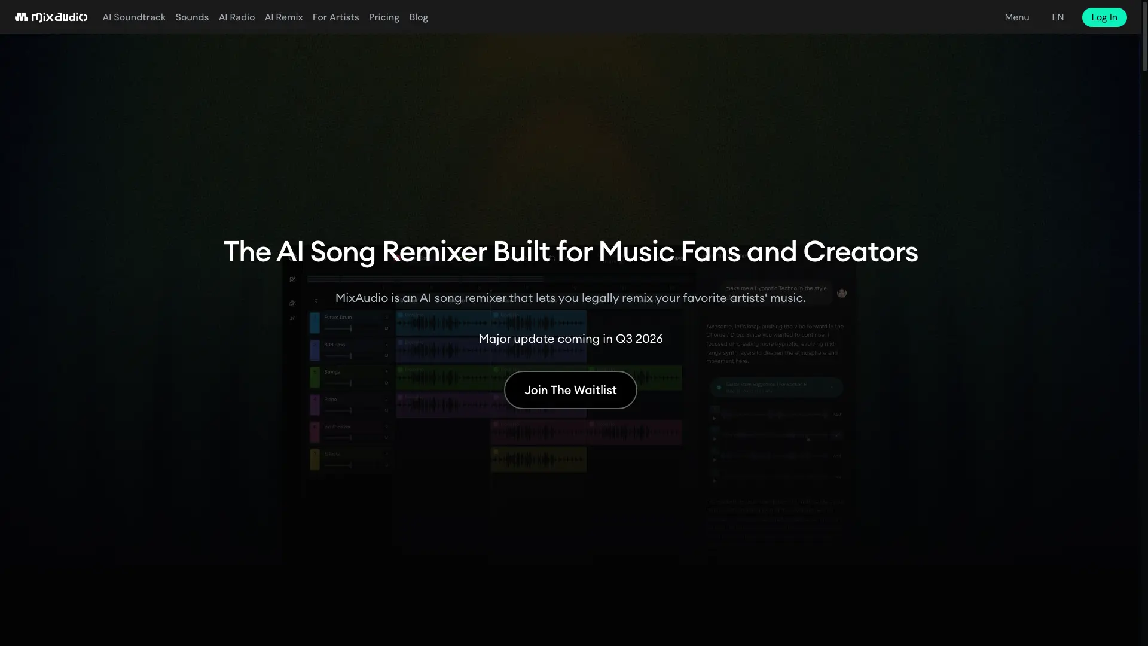The height and width of the screenshot is (646, 1148).
Task: Open For Artists page
Action: coord(336,17)
